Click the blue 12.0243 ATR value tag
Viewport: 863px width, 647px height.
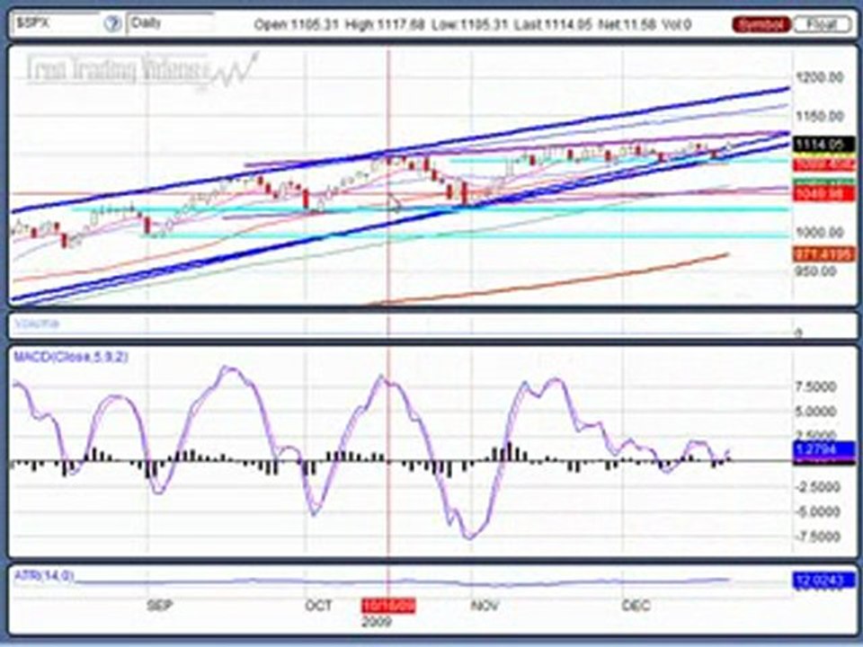click(x=824, y=581)
